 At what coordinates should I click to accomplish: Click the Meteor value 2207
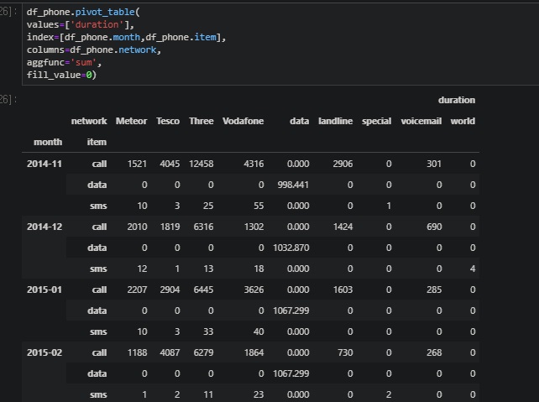pyautogui.click(x=137, y=290)
